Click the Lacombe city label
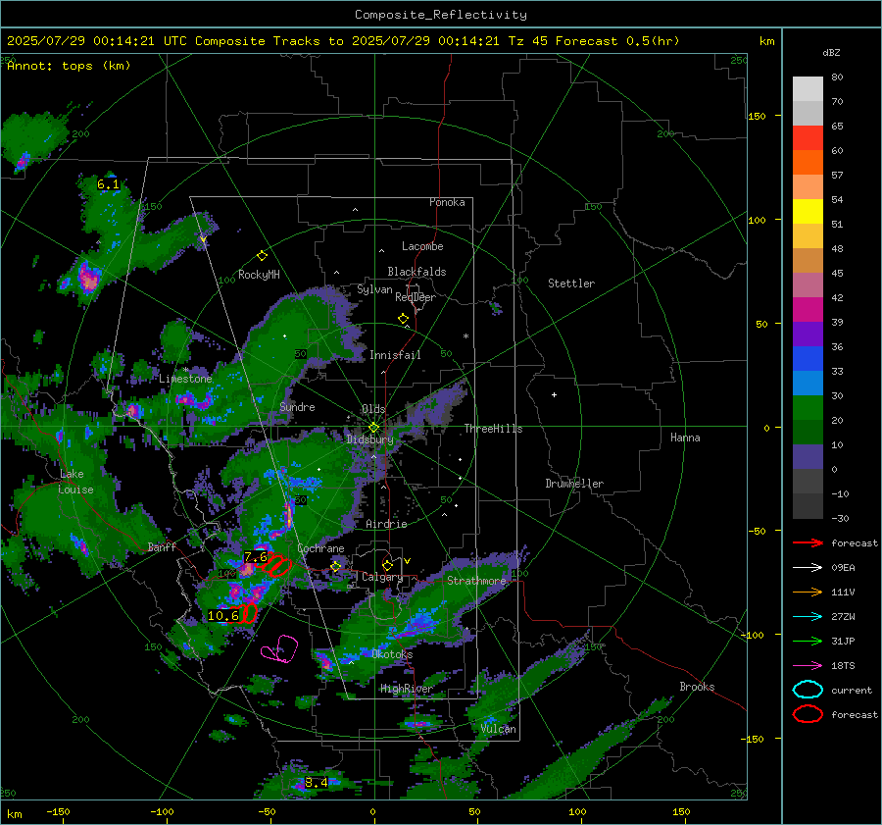Image resolution: width=882 pixels, height=825 pixels. point(422,246)
